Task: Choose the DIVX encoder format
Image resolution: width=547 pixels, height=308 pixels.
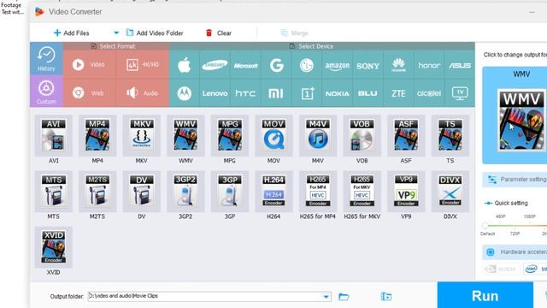Action: [x=450, y=192]
